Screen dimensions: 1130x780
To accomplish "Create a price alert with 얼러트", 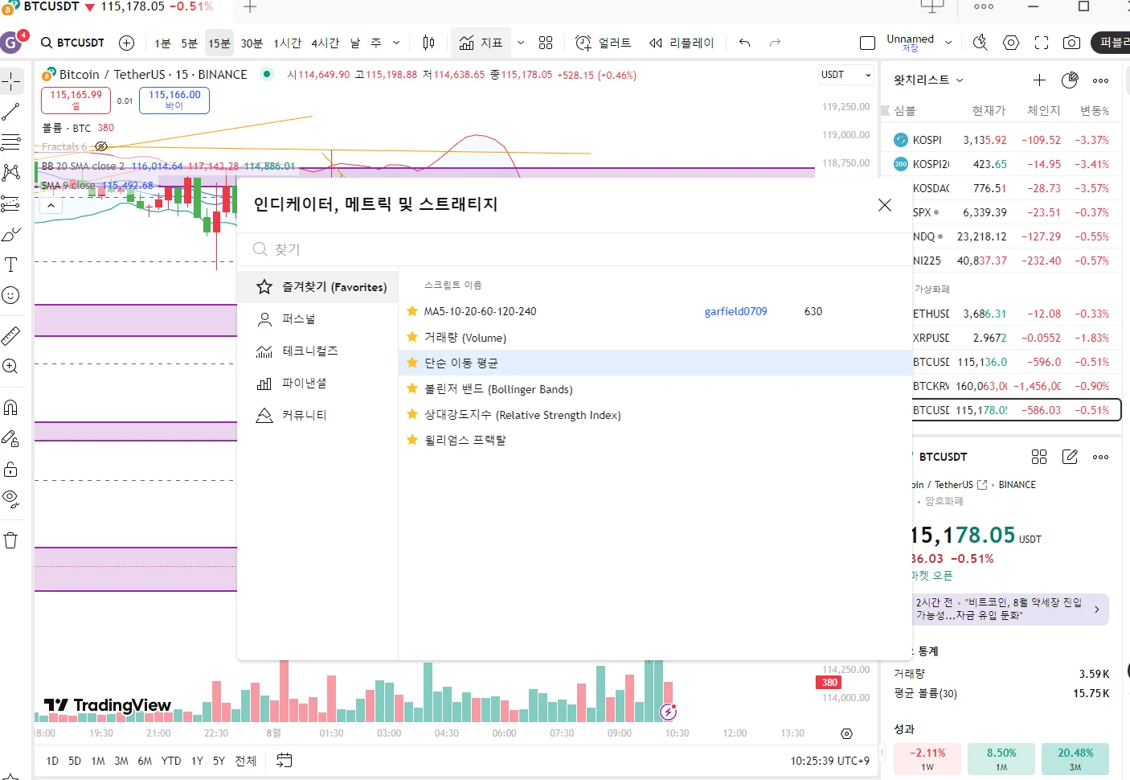I will [x=604, y=43].
